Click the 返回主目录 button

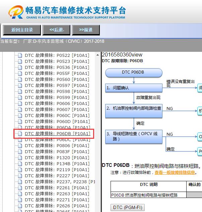pos(22,30)
